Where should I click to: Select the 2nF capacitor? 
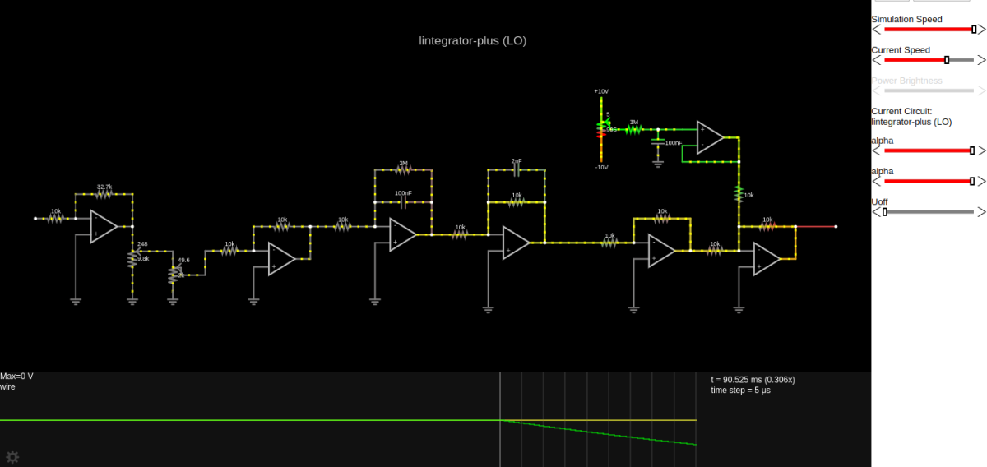pyautogui.click(x=516, y=169)
